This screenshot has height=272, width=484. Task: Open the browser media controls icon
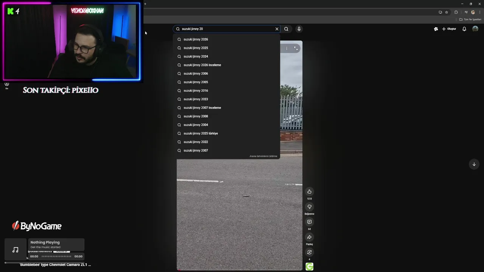pyautogui.click(x=466, y=12)
